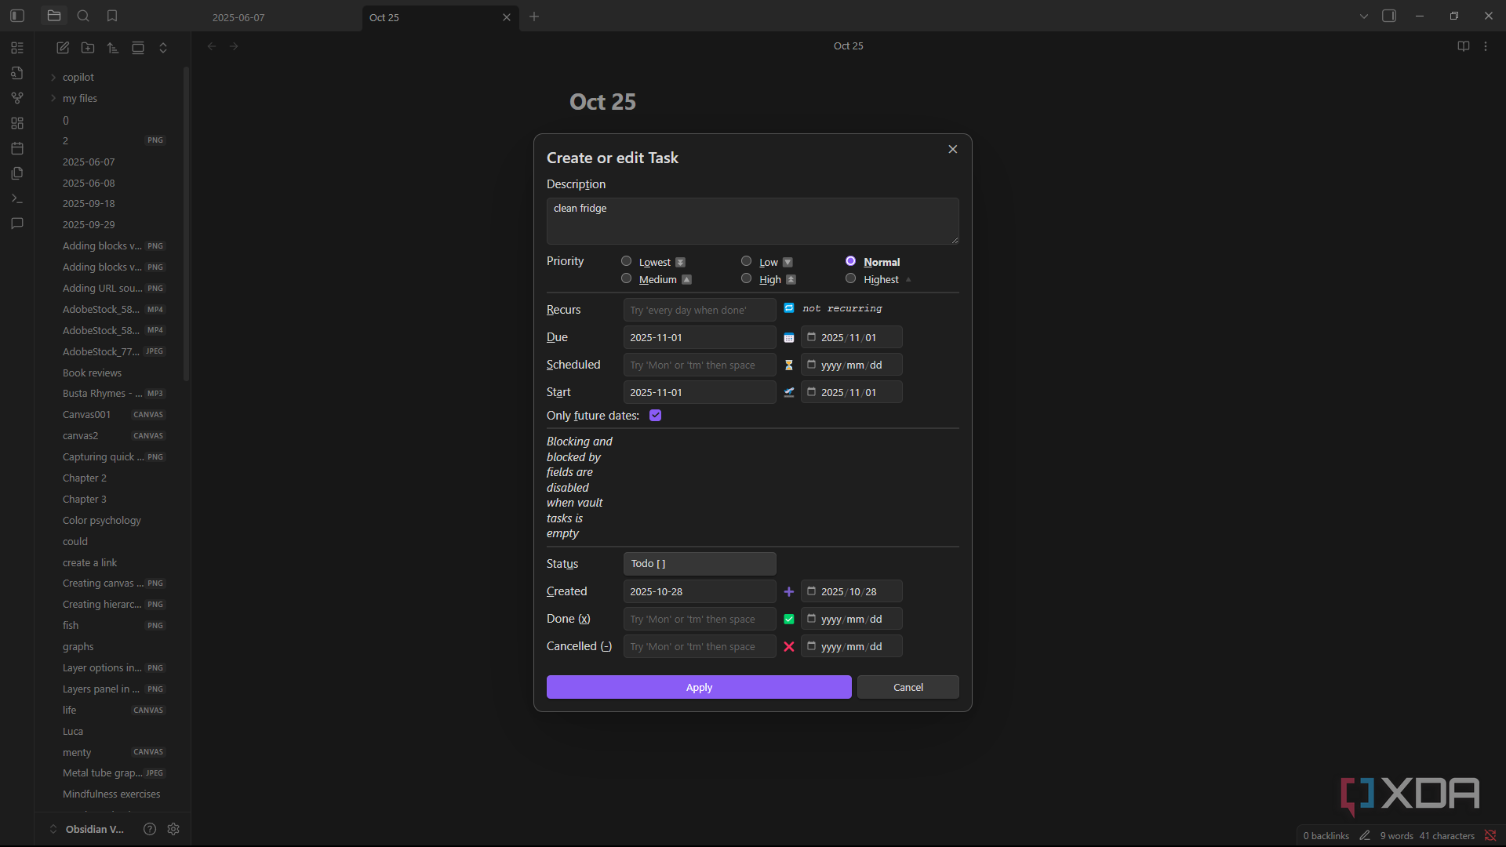The width and height of the screenshot is (1506, 847).
Task: Open the chat ribbon icon
Action: pyautogui.click(x=17, y=224)
